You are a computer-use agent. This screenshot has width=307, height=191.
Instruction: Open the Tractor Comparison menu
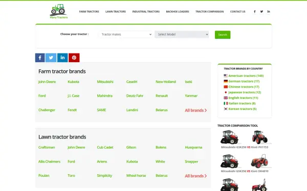click(x=209, y=12)
